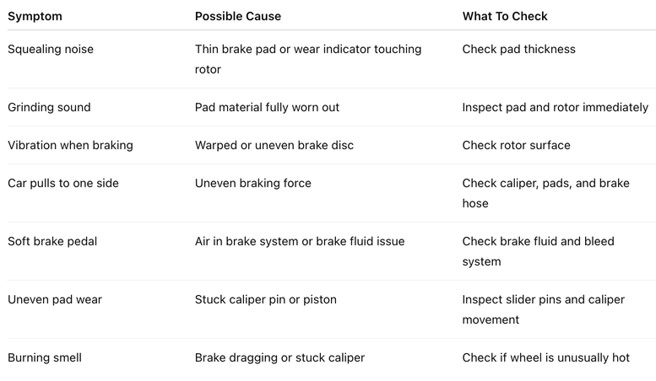Click Check if wheel is unusually hot
Screen dimensions: 656x381
pos(546,357)
